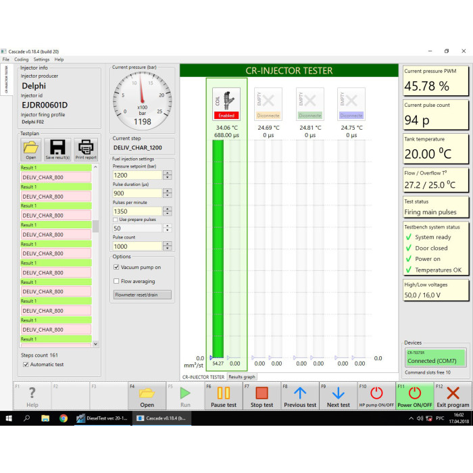
Task: Open the Coding menu
Action: (21, 59)
